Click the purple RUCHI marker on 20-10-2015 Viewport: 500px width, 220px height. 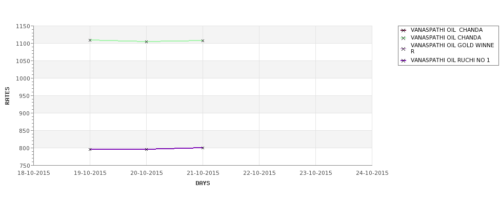tap(146, 149)
